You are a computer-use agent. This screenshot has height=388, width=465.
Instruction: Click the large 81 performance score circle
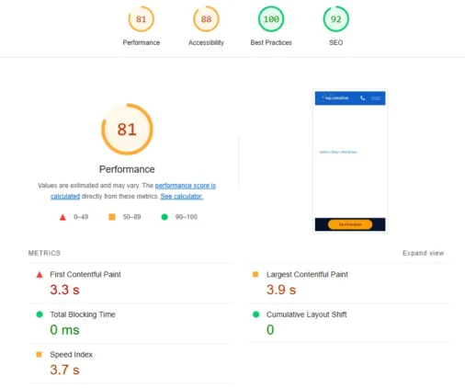tap(127, 129)
